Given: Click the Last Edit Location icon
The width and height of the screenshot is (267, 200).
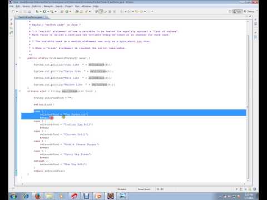Looking at the screenshot, I should click(x=137, y=12).
